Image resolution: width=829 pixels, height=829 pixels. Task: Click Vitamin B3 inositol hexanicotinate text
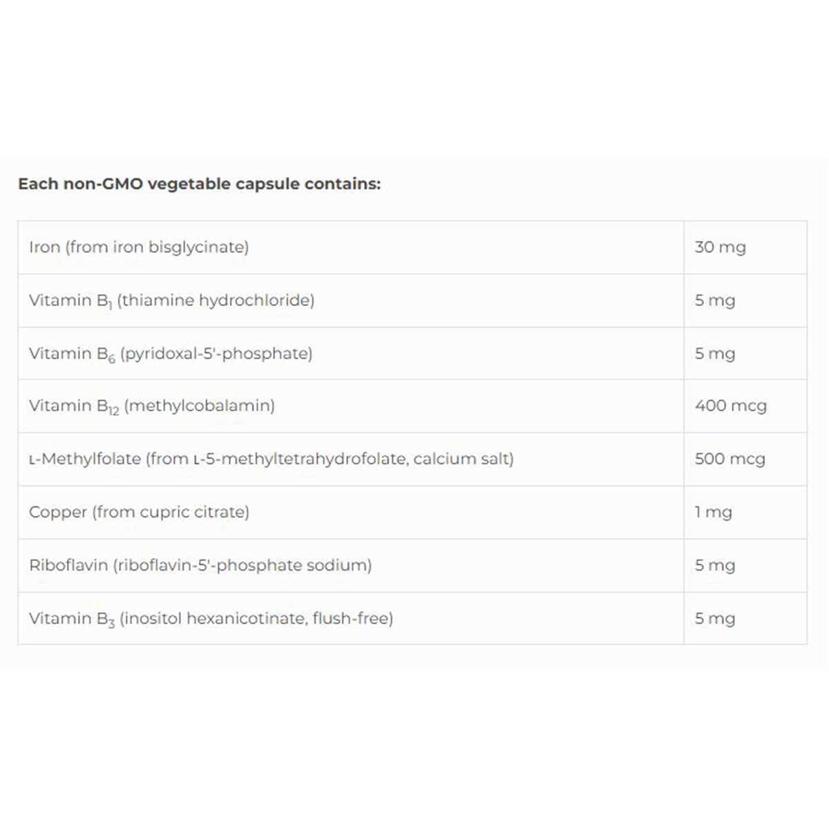pyautogui.click(x=211, y=619)
